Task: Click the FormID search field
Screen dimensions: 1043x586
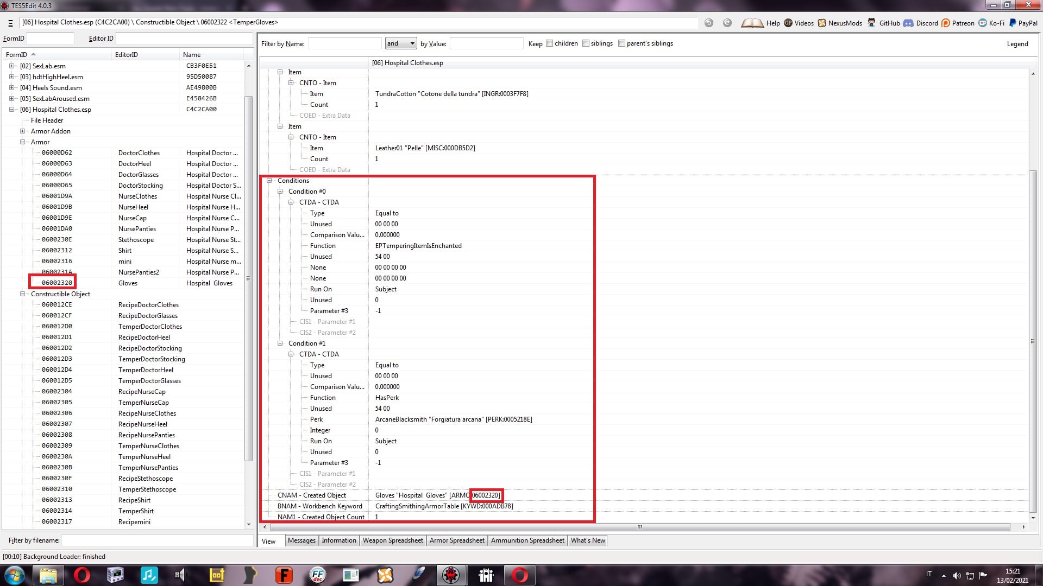Action: (50, 39)
